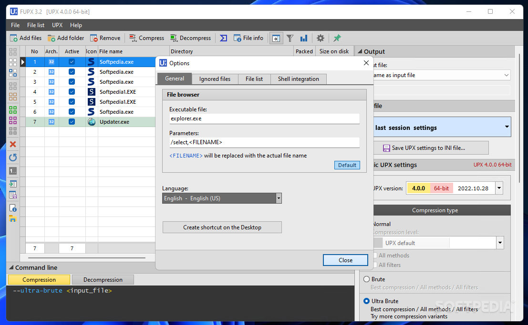The image size is (528, 325).
Task: Open the File menu
Action: pos(15,25)
